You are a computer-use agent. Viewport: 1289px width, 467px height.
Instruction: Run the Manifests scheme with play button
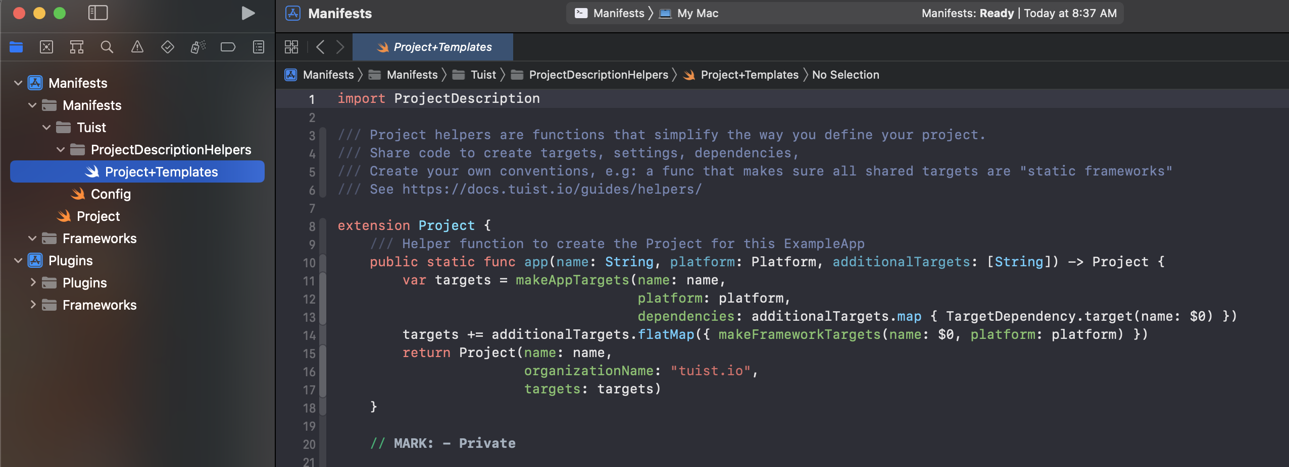coord(247,13)
